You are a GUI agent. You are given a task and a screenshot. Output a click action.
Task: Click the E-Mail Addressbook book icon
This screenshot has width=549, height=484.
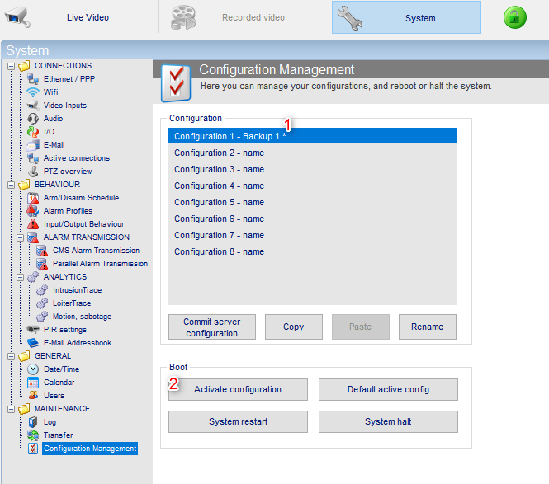(x=33, y=343)
